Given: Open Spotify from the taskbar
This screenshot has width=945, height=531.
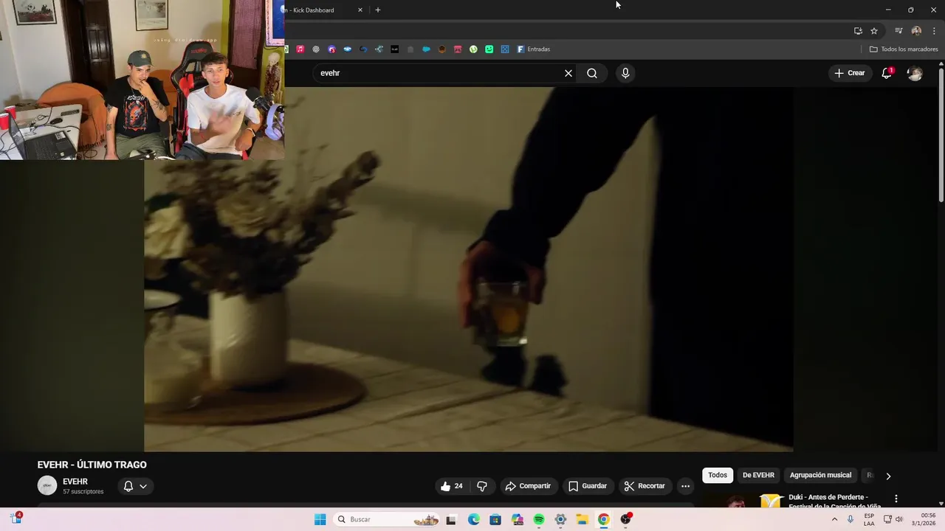Looking at the screenshot, I should (539, 519).
